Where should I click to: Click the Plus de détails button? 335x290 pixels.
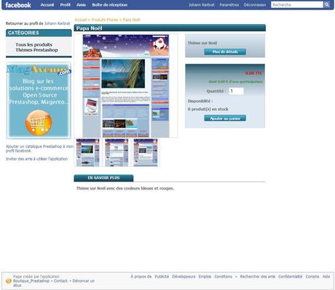[x=225, y=52]
